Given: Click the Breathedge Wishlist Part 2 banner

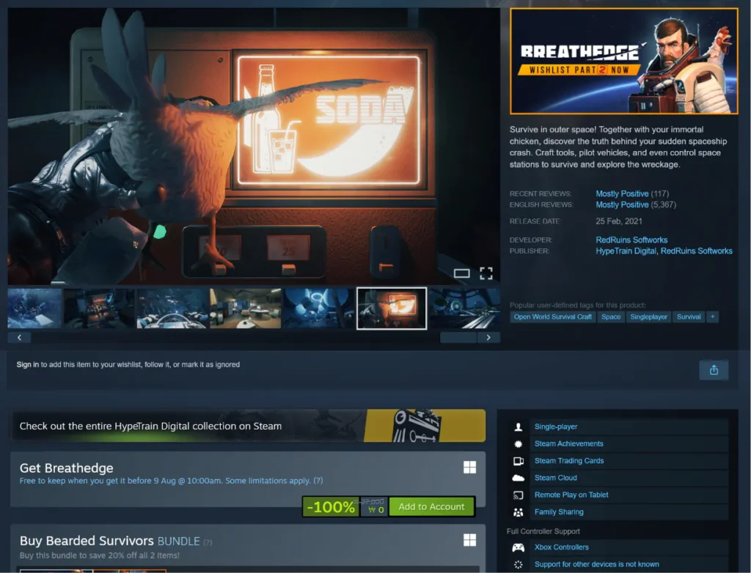Looking at the screenshot, I should 623,61.
